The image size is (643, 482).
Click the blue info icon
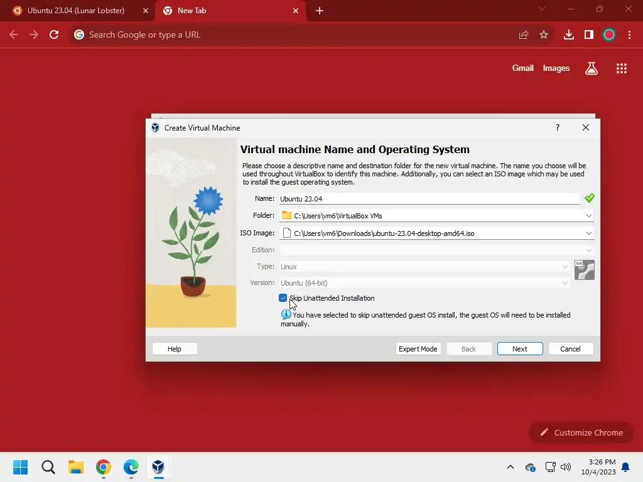(286, 314)
